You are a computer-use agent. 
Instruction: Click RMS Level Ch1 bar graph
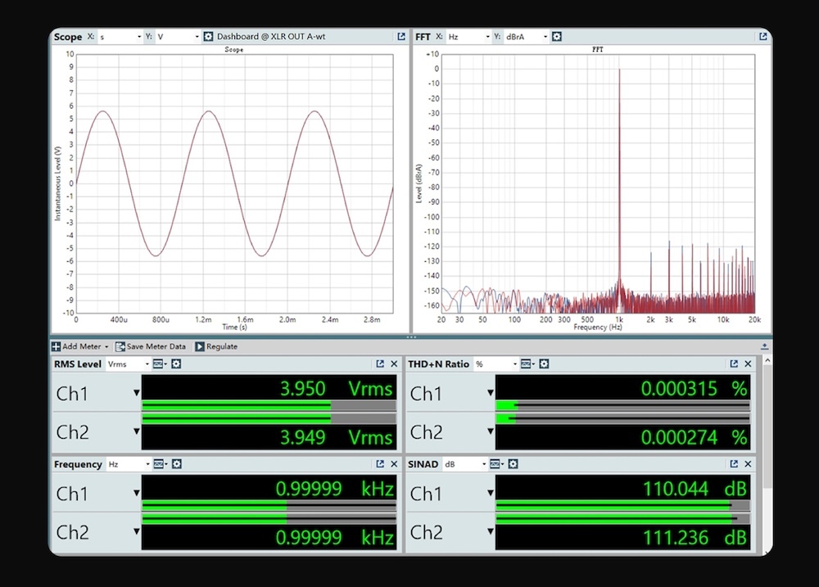click(x=269, y=405)
